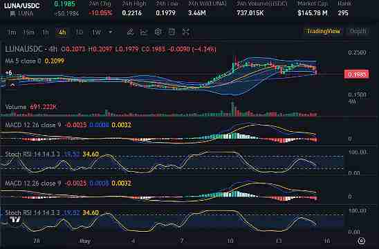Click the 24h Volume USDC value 737.015K
Viewport: 379px width, 249px height.
pos(250,13)
